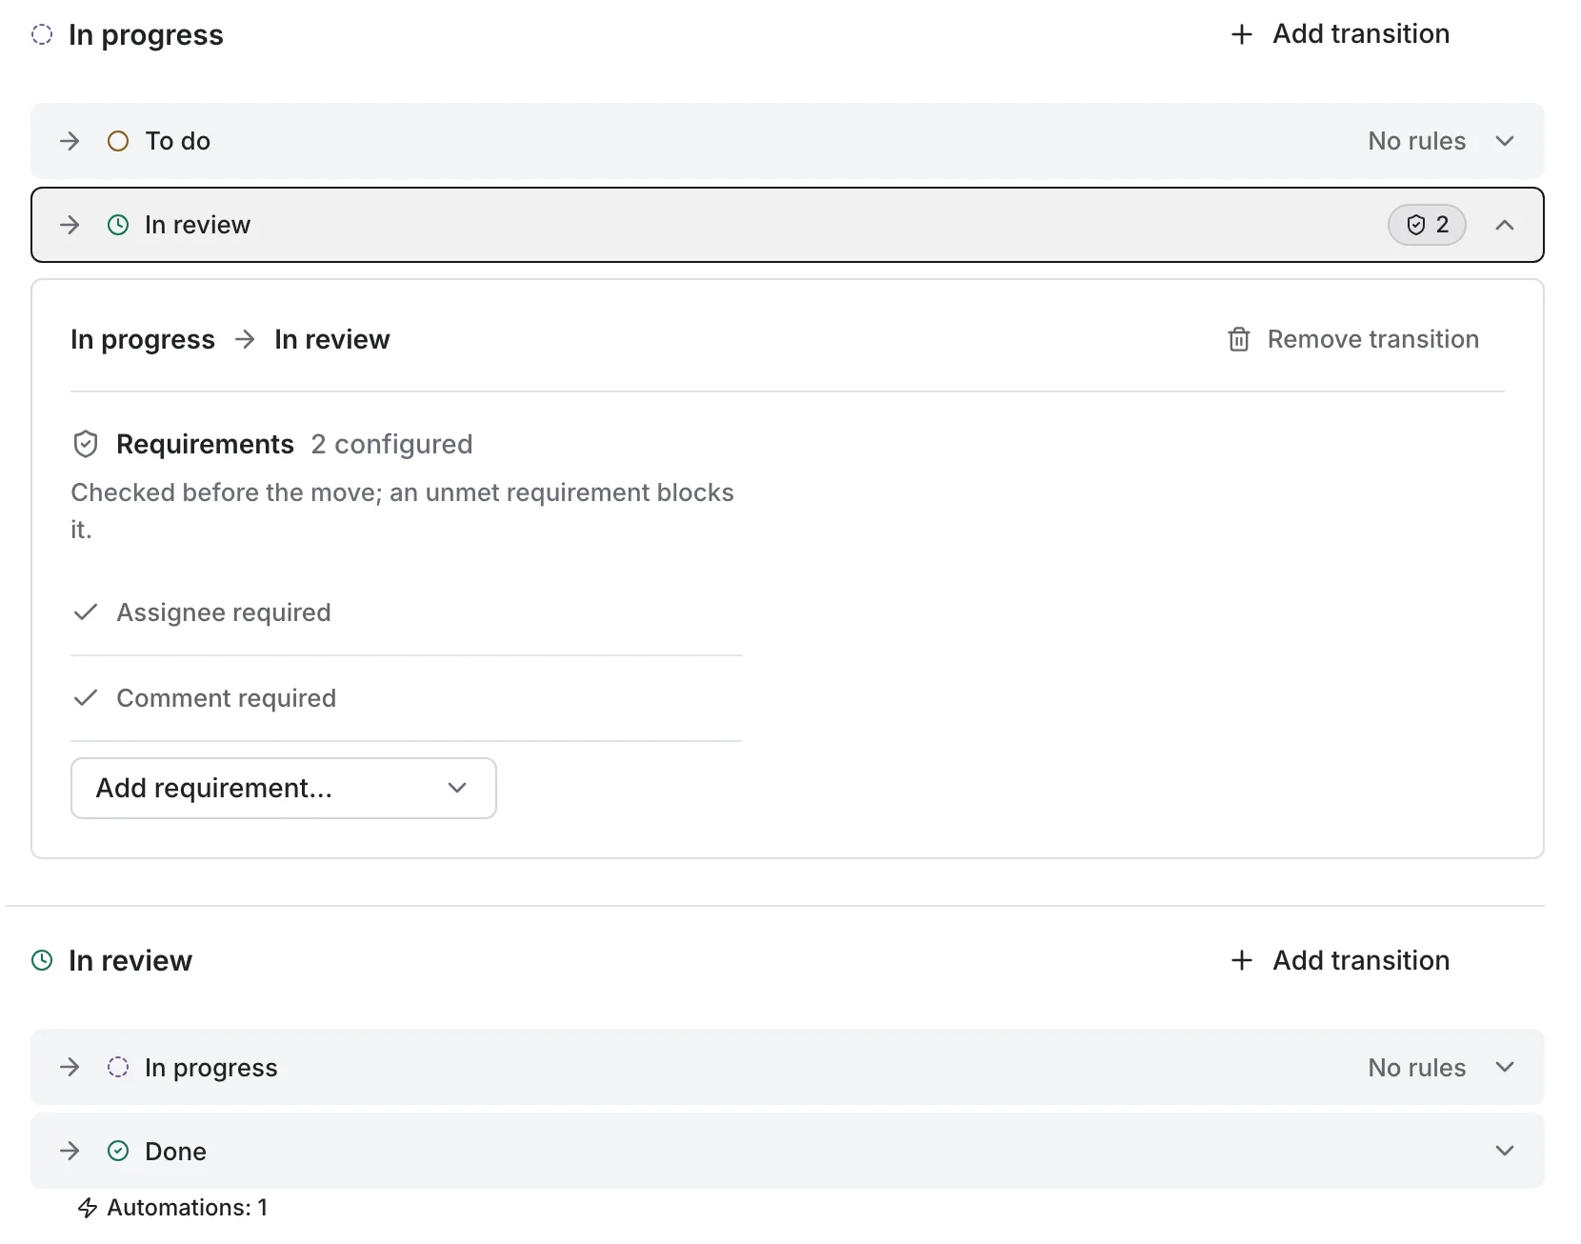Click Remove transition button
Viewport: 1581px width, 1244px height.
pyautogui.click(x=1353, y=339)
